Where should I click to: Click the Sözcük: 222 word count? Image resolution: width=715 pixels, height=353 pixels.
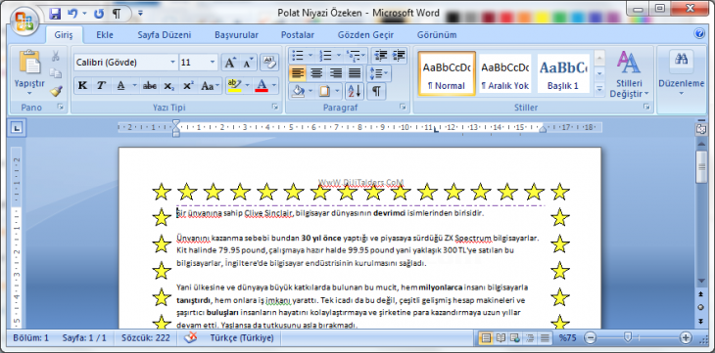[146, 338]
